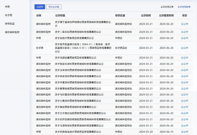Open the 五酯片 drug standard notice

(x=74, y=38)
